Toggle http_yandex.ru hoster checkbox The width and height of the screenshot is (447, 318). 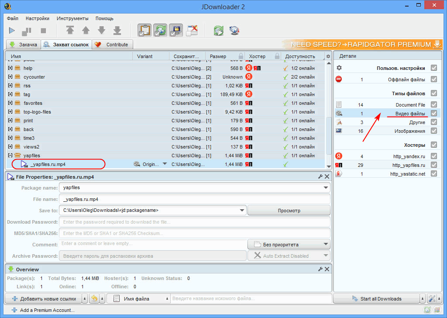click(434, 156)
